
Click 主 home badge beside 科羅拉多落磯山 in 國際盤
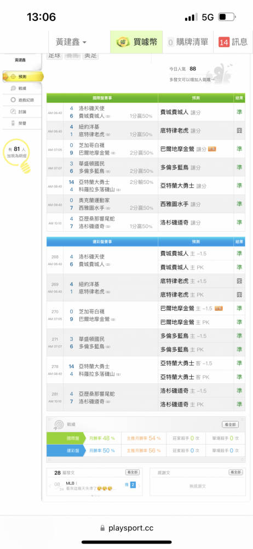tap(119, 190)
